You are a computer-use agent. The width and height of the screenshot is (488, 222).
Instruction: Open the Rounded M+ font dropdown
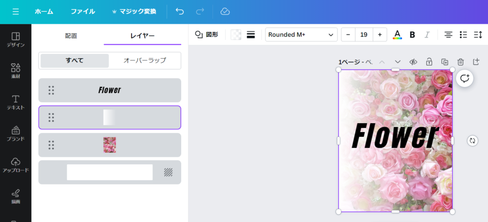coord(301,35)
